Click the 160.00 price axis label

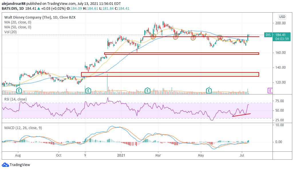click(x=281, y=53)
